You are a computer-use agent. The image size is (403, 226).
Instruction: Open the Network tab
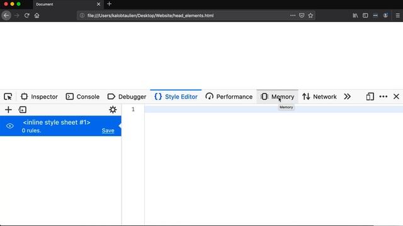319,97
